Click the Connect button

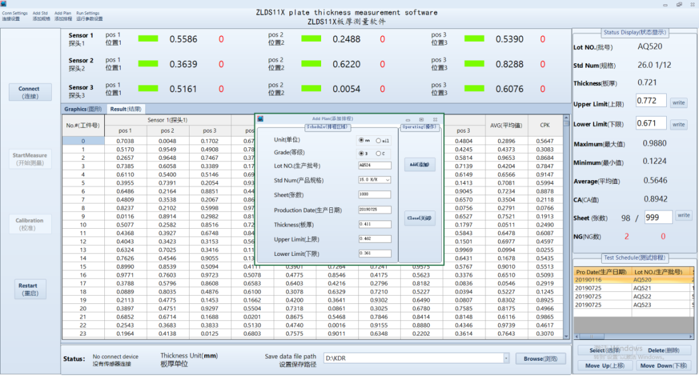click(x=30, y=92)
